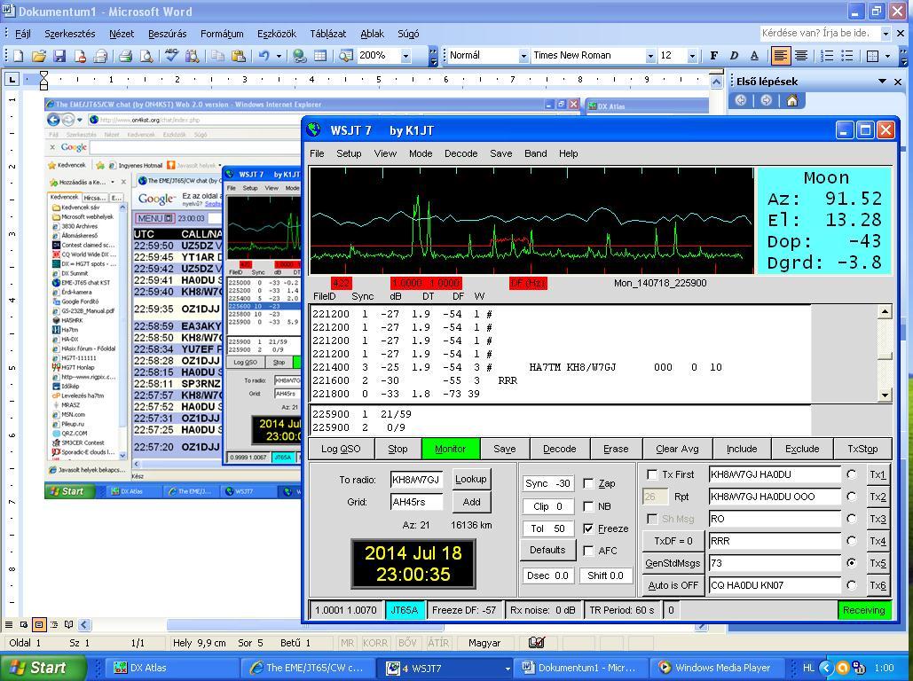Click the Undo arrow icon in Word
The height and width of the screenshot is (681, 913).
pyautogui.click(x=264, y=56)
